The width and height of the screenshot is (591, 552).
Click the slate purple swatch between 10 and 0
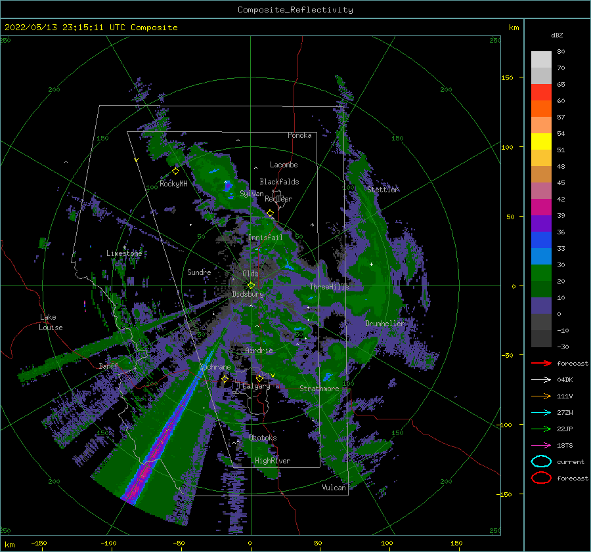point(541,305)
